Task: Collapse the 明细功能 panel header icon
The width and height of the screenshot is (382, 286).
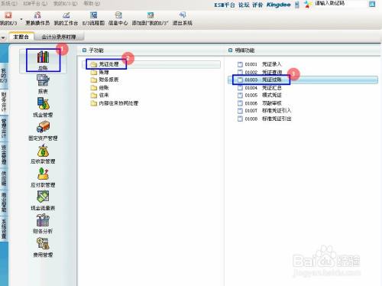Action: (230, 50)
